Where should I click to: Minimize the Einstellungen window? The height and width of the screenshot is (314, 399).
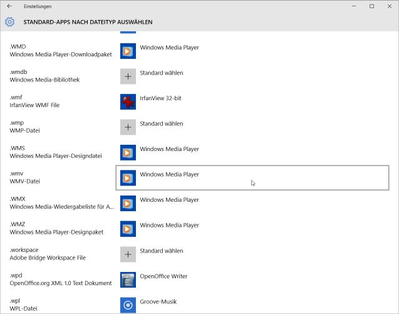354,6
